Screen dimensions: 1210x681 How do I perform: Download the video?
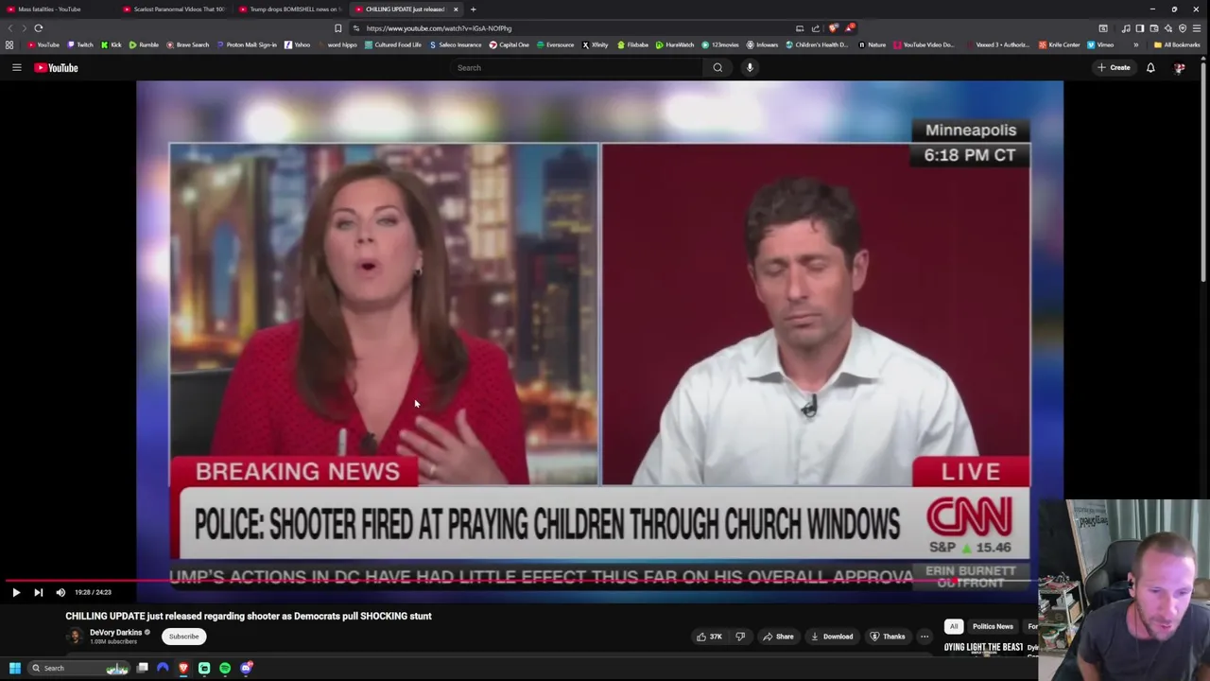(x=832, y=637)
